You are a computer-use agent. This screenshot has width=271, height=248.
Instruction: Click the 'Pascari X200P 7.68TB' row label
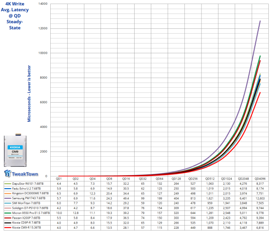coord(26,218)
